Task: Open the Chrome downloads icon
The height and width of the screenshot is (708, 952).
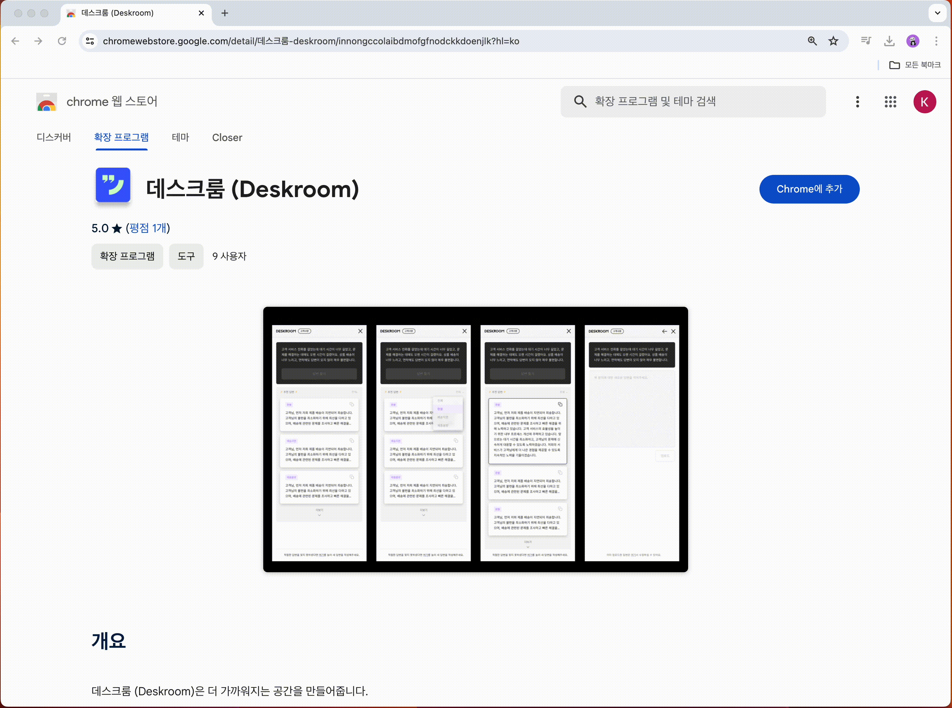Action: pyautogui.click(x=889, y=41)
